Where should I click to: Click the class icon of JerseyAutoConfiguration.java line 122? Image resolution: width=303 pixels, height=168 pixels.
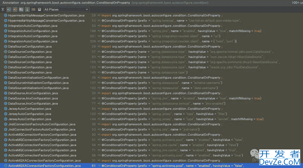click(6, 114)
